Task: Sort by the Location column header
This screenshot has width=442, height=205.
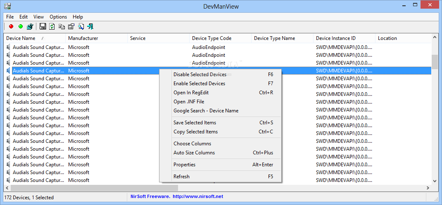Action: [x=403, y=38]
